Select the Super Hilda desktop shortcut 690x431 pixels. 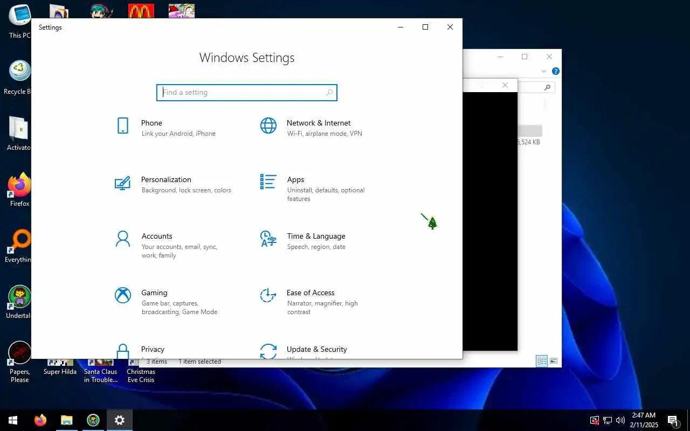pyautogui.click(x=60, y=368)
